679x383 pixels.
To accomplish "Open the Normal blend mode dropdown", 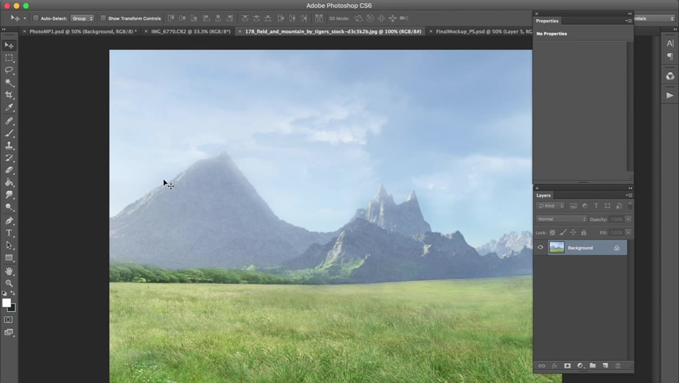I will pyautogui.click(x=562, y=219).
